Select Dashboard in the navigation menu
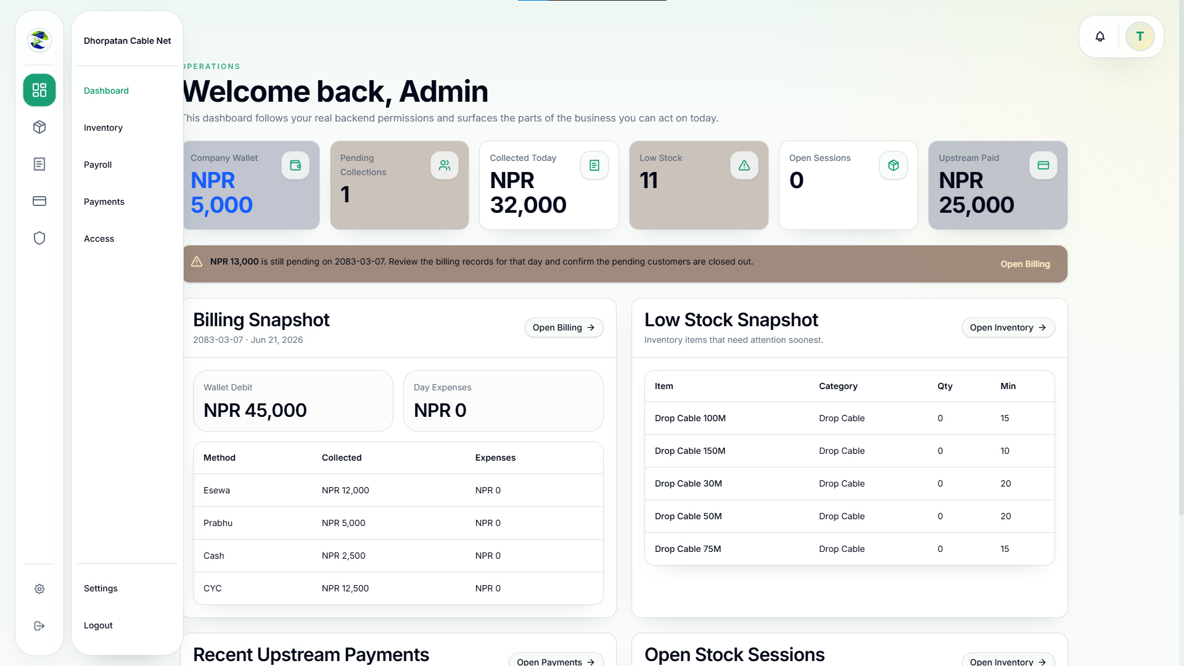The width and height of the screenshot is (1184, 666). coord(106,91)
